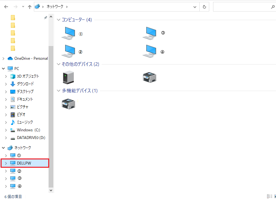Click the refresh button beside address bar

pos(204,7)
